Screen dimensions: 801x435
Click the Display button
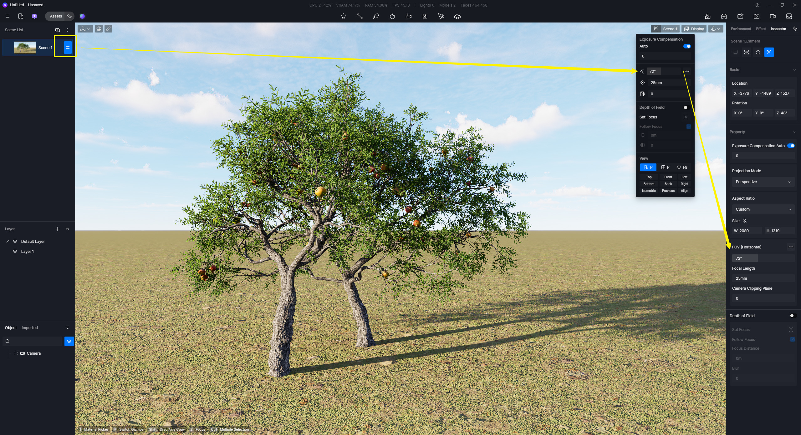[694, 29]
